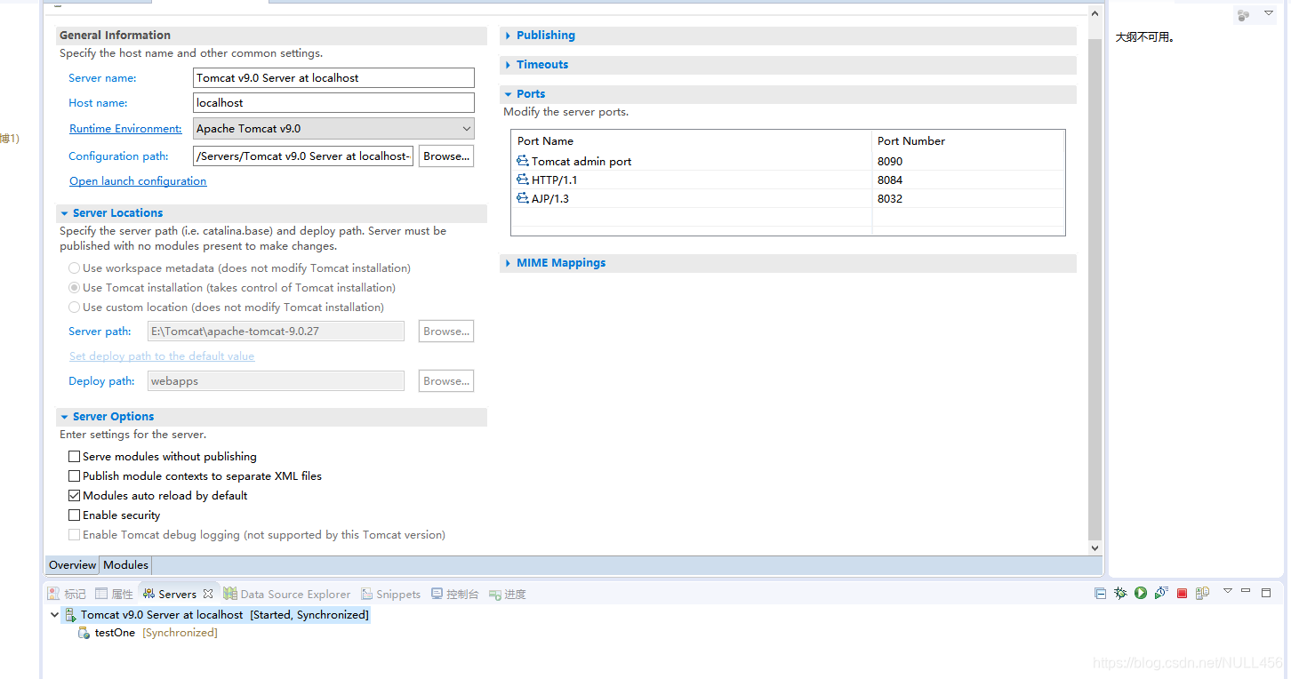This screenshot has height=679, width=1291.
Task: Click the Publish to the server icon
Action: [1202, 593]
